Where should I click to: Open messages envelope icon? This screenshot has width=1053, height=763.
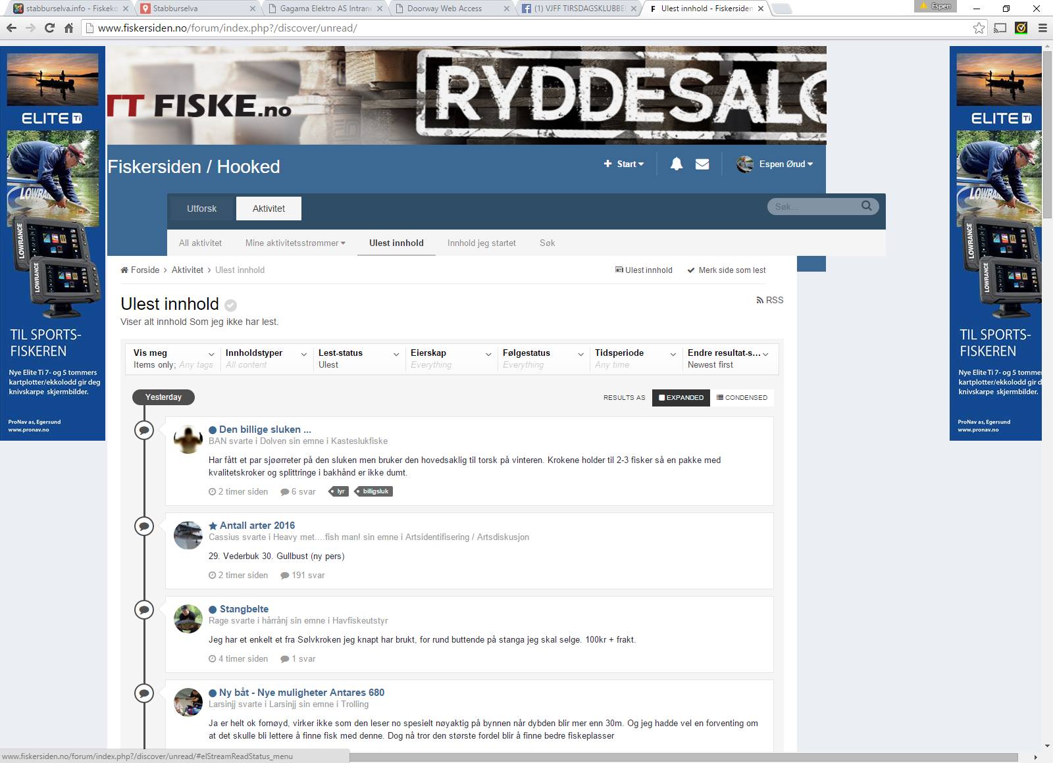(702, 164)
